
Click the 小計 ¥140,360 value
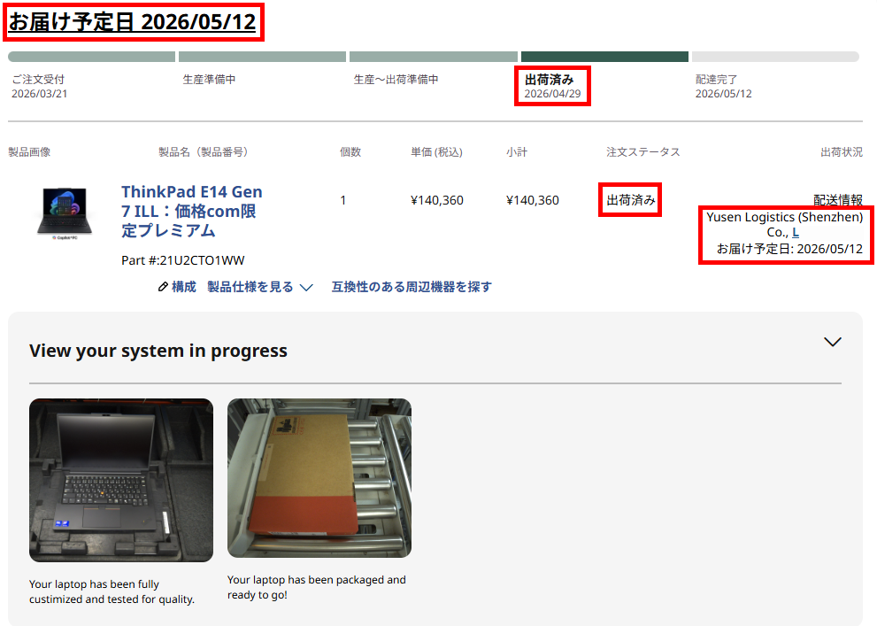[x=533, y=200]
